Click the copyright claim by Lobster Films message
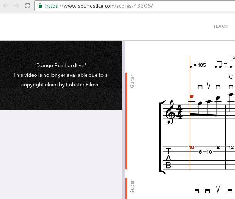The image size is (235, 199). click(60, 80)
